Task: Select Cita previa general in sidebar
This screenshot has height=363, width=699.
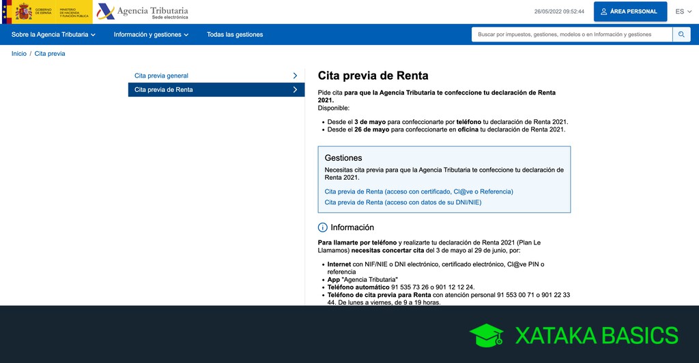Action: pyautogui.click(x=162, y=76)
